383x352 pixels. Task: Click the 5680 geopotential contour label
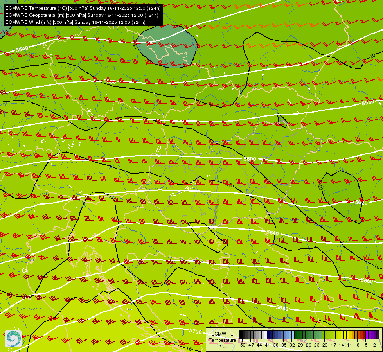(x=282, y=308)
